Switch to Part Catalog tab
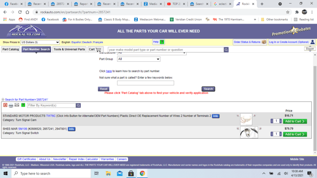This screenshot has height=178, width=317. tap(11, 49)
